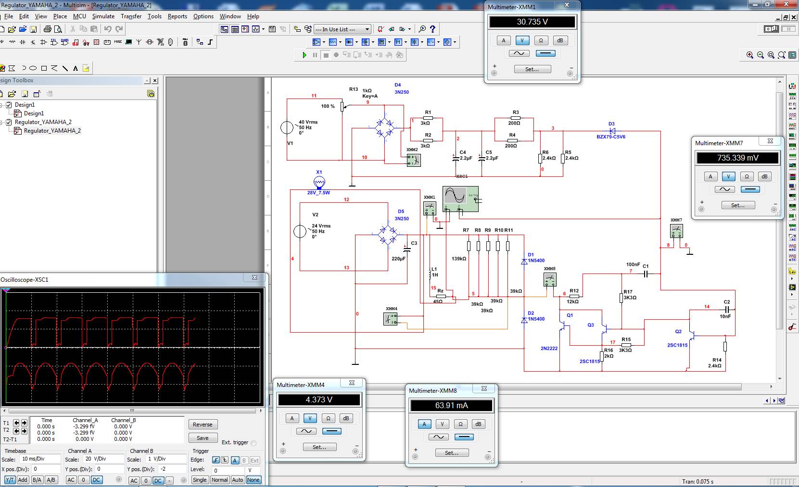799x487 pixels.
Task: Select ohm mode on Multimeter-XMM1
Action: click(541, 40)
